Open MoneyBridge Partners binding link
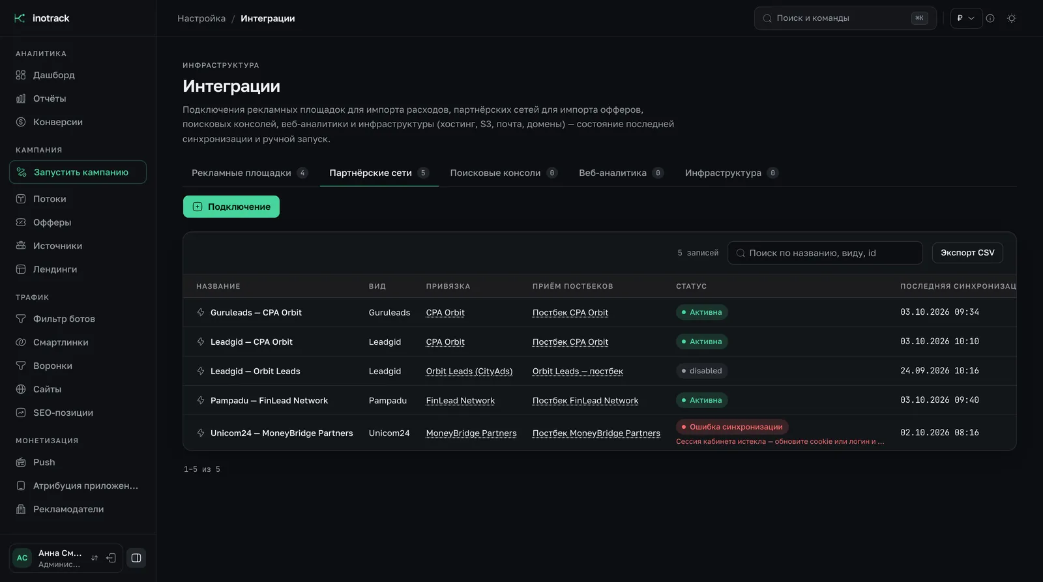 (471, 433)
